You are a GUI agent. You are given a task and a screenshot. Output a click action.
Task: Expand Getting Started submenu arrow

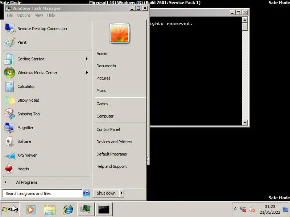[87, 59]
